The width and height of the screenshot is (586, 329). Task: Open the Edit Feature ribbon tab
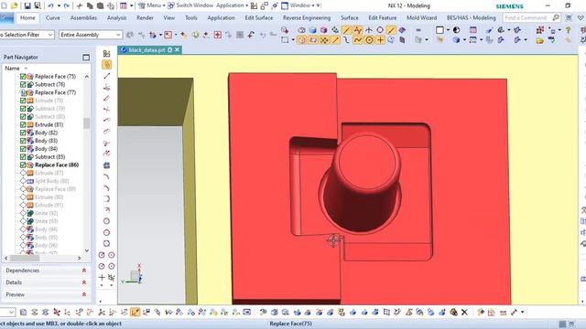pos(383,17)
